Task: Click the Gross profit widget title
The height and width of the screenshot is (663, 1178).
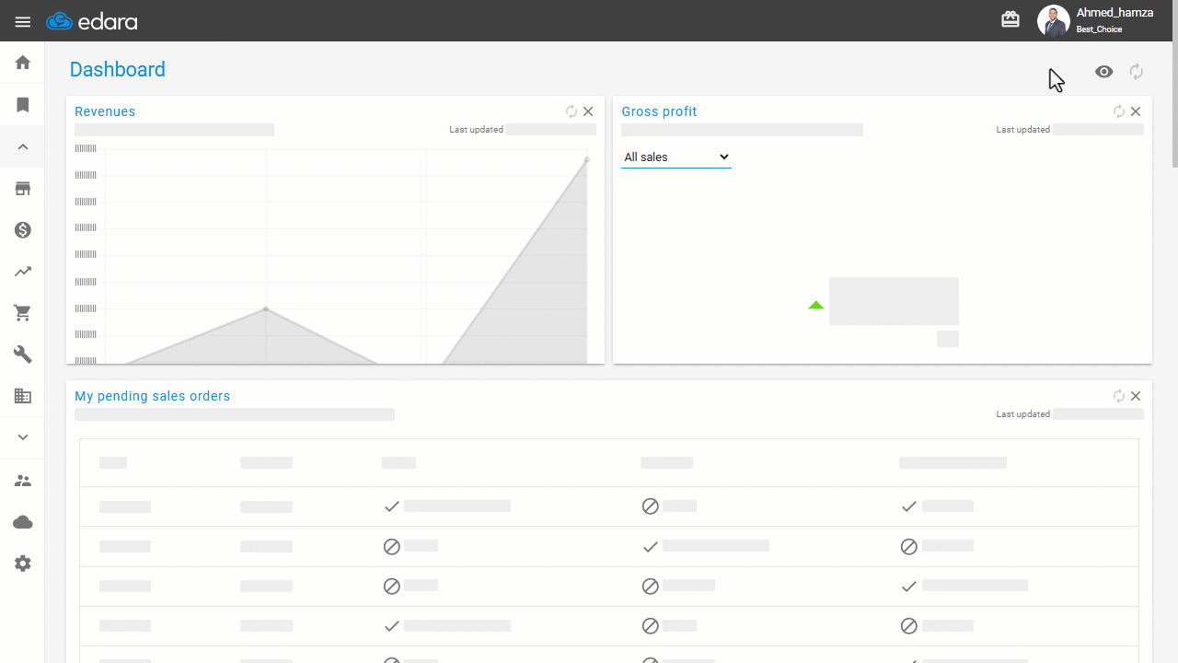Action: click(x=659, y=111)
